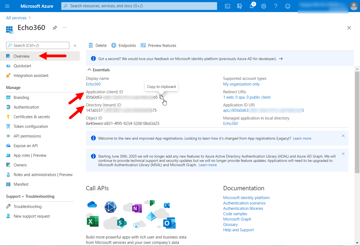The height and width of the screenshot is (246, 360).
Task: Click the Echo360 display name link
Action: coord(93,84)
